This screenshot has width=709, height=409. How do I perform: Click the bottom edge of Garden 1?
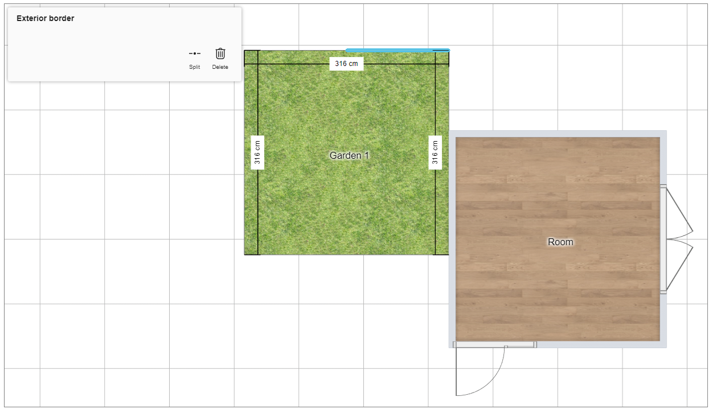coord(346,254)
